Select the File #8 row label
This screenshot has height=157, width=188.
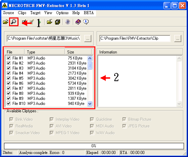(18, 93)
